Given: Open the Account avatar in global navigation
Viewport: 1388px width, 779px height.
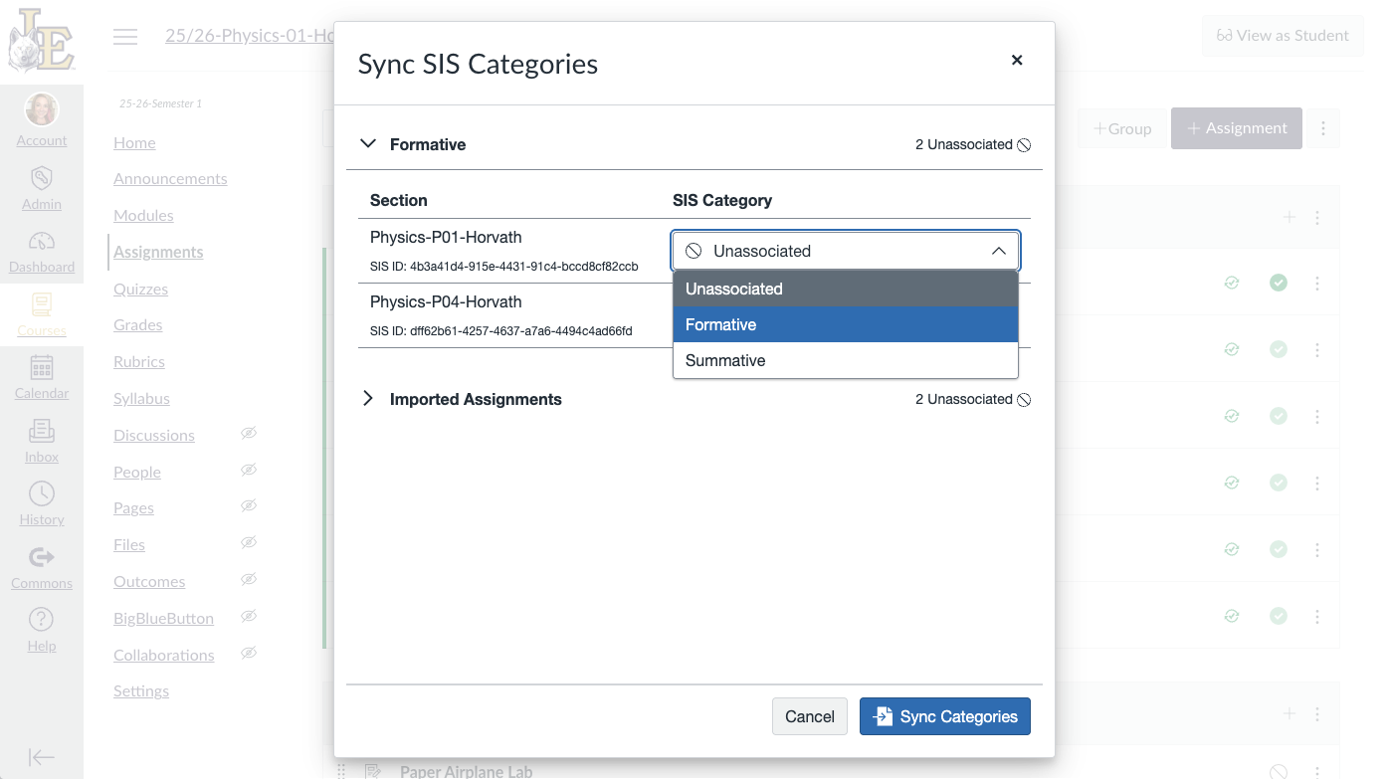Looking at the screenshot, I should (x=42, y=109).
